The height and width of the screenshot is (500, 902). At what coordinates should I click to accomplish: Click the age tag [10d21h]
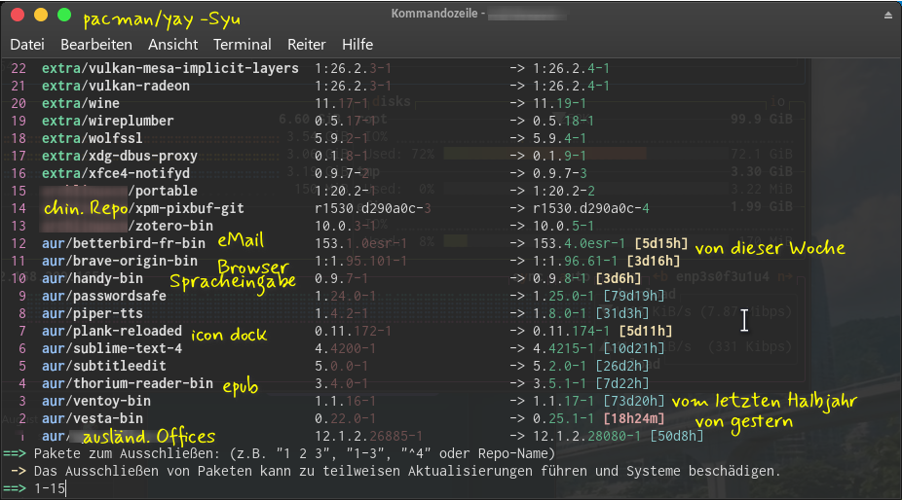(x=634, y=349)
